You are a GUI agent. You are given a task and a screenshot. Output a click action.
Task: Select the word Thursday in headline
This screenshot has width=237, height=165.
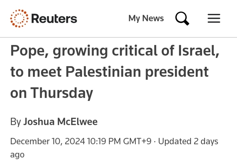click(62, 93)
